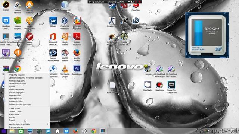The height and width of the screenshot is (134, 239).
Task: Open the blue crown BitLord desktop icon
Action: tap(53, 21)
